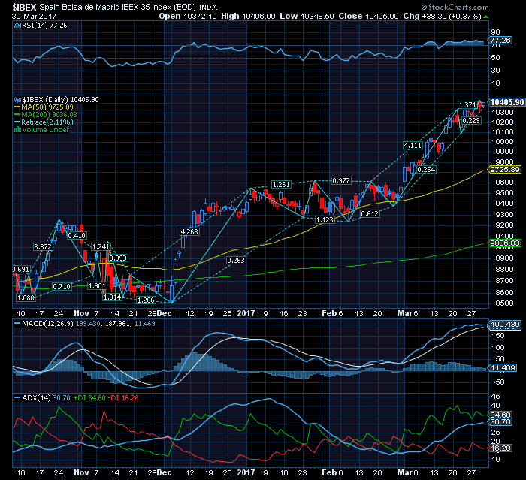Click the 10405.90 last price tag on price scale
Viewport: 526px width, 480px height.
[x=506, y=102]
